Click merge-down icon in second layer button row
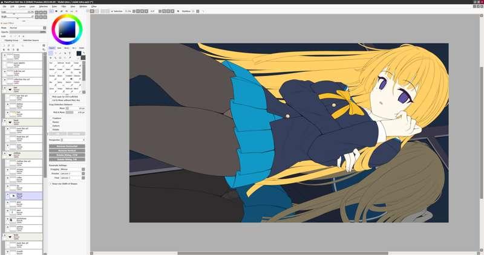The width and height of the screenshot is (484, 255). (x=8, y=50)
